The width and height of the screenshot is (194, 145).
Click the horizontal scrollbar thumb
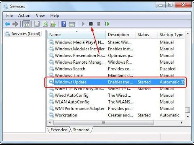(x=103, y=122)
